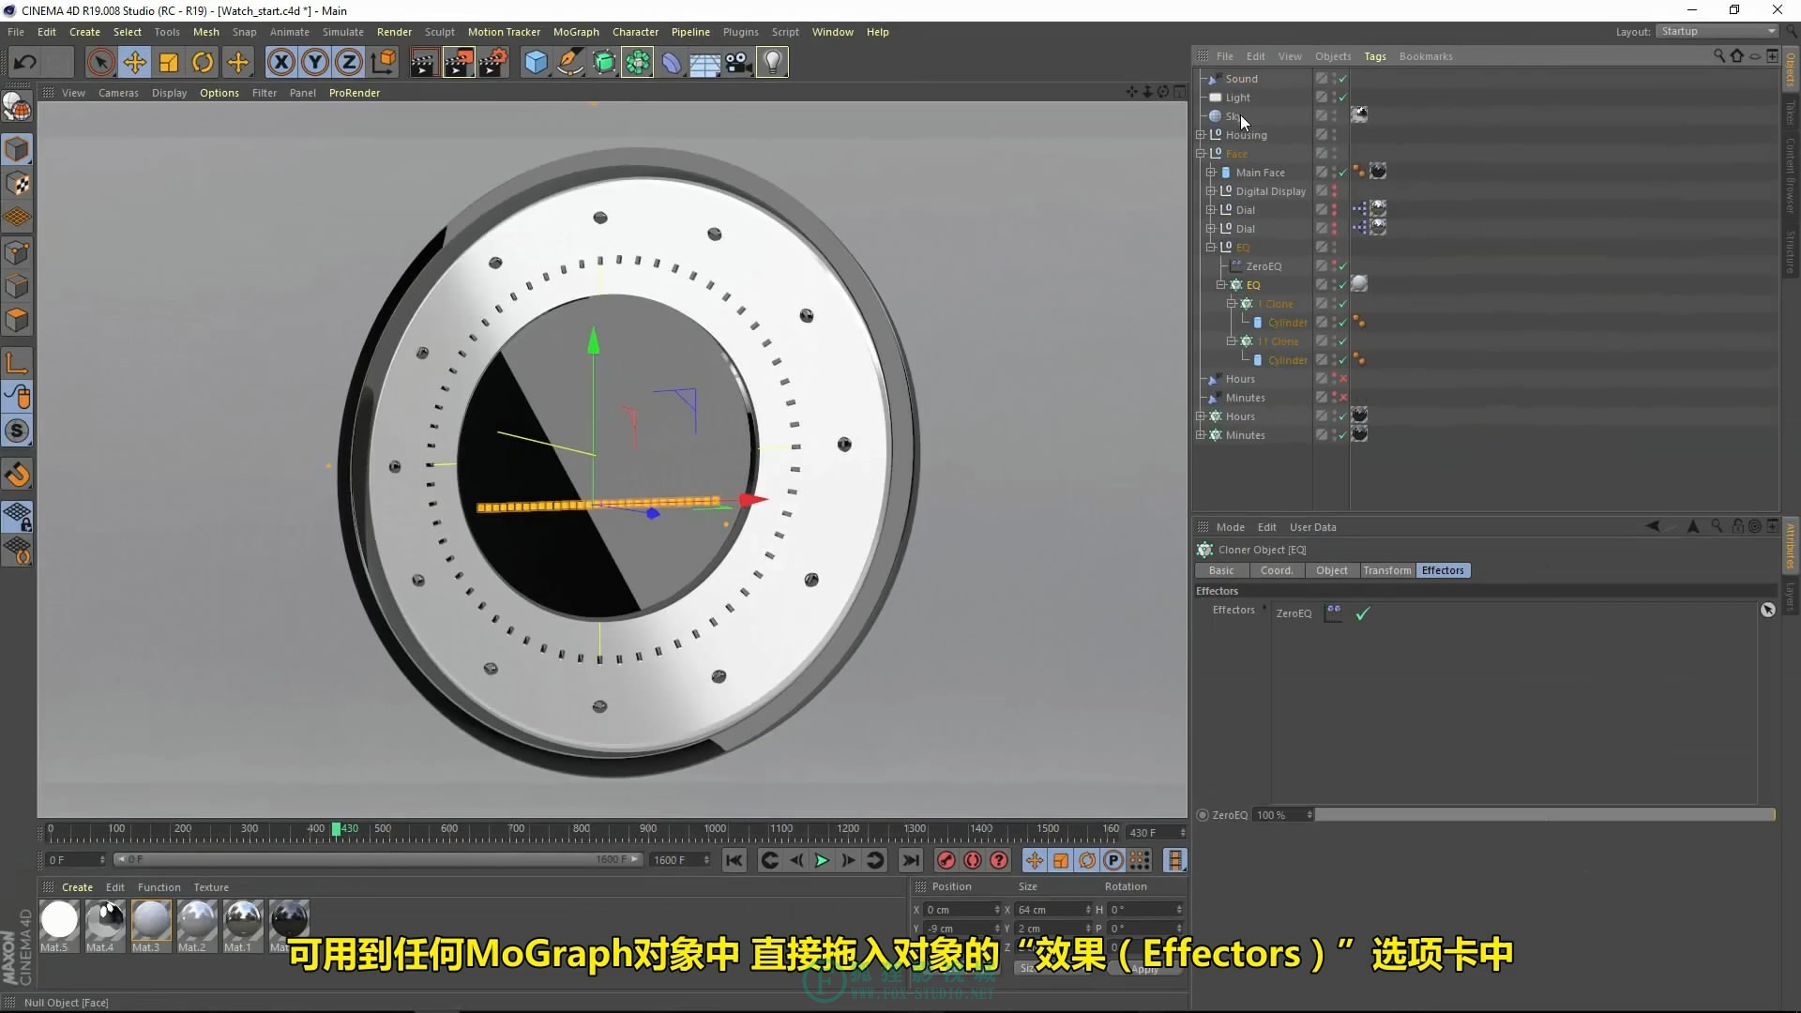The width and height of the screenshot is (1801, 1013).
Task: Select the Mat.2 material thumbnail
Action: [197, 920]
